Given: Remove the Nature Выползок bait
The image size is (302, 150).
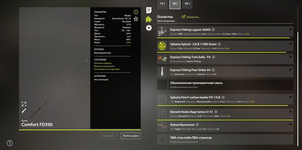Looking at the screenshot, I should pyautogui.click(x=290, y=124).
